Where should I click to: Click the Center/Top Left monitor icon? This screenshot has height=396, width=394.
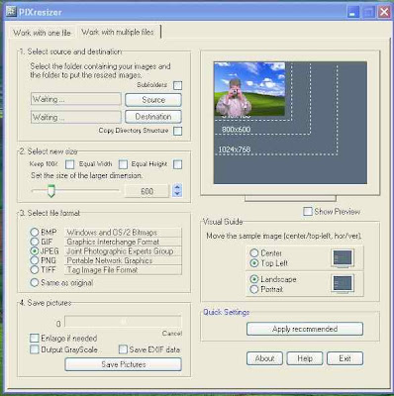pyautogui.click(x=343, y=258)
